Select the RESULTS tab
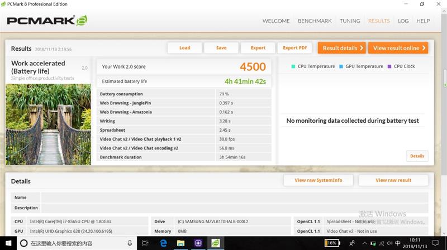 [x=379, y=21]
